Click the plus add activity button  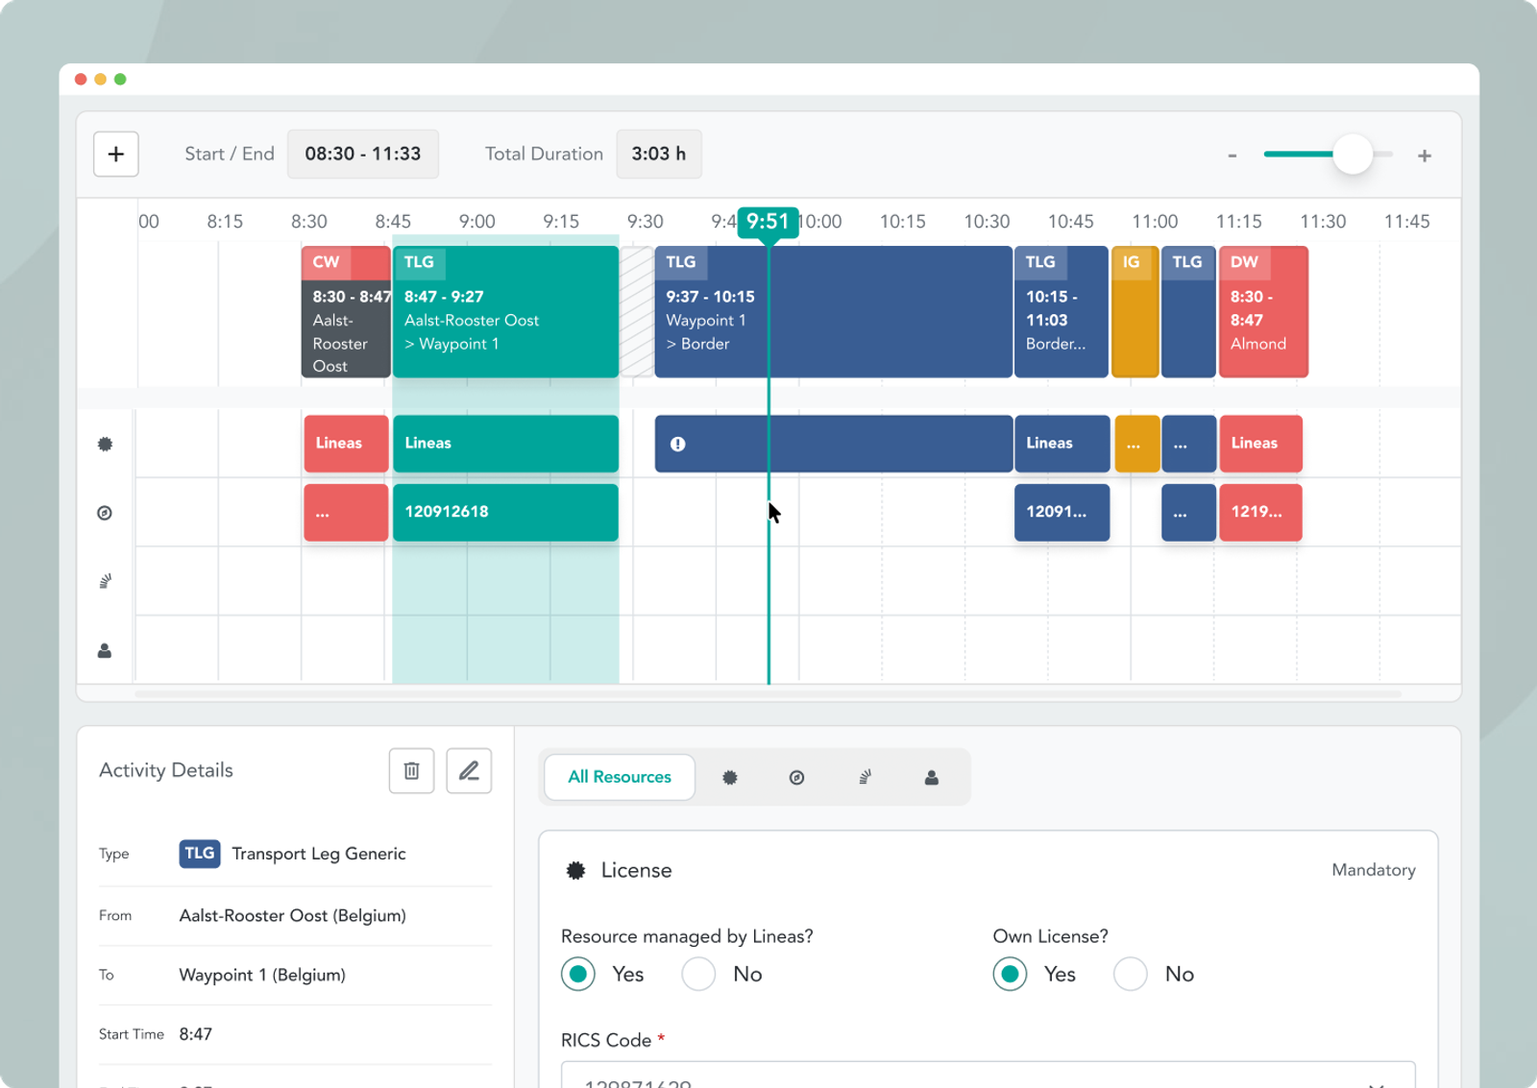point(116,154)
